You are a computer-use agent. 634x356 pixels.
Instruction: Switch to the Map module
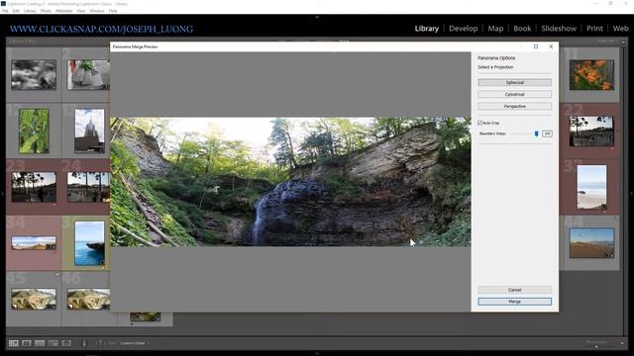495,29
